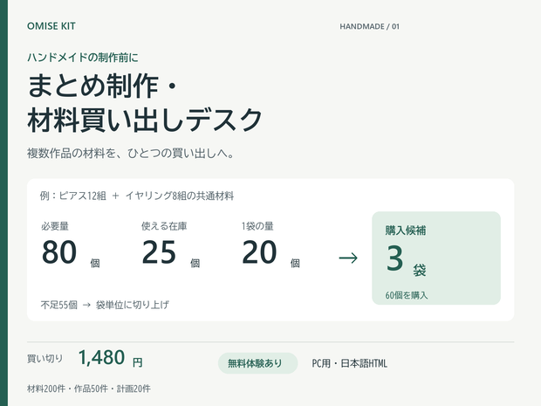Click the 買い切り label
The width and height of the screenshot is (541, 406).
(x=45, y=358)
